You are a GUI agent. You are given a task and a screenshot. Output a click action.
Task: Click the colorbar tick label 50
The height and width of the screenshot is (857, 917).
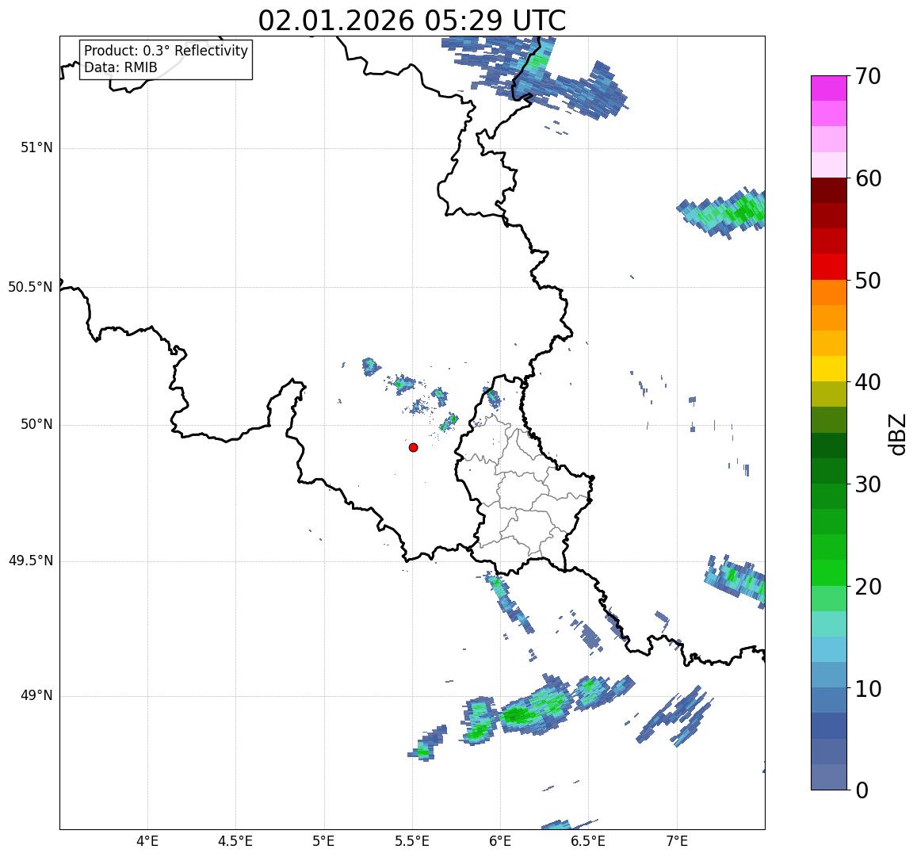868,281
